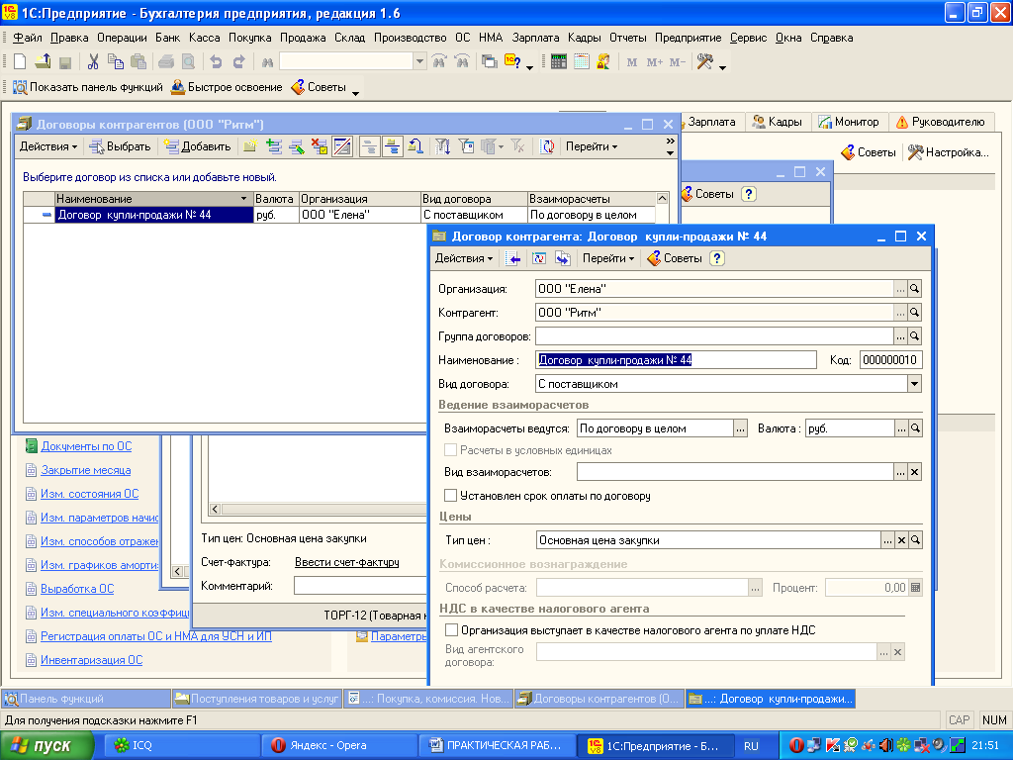Click the new group folder icon in Договоры window
Image resolution: width=1013 pixels, height=760 pixels.
pyautogui.click(x=250, y=146)
